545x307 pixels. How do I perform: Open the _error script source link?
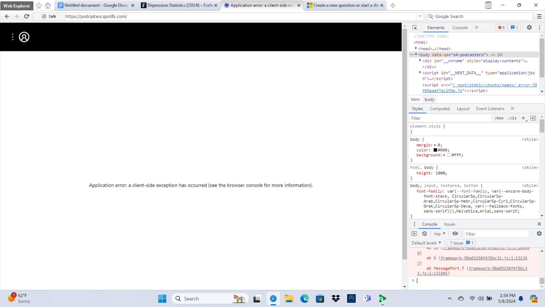point(494,85)
